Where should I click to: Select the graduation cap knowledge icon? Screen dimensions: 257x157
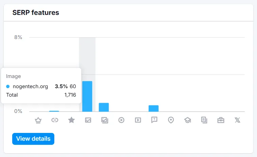point(188,120)
